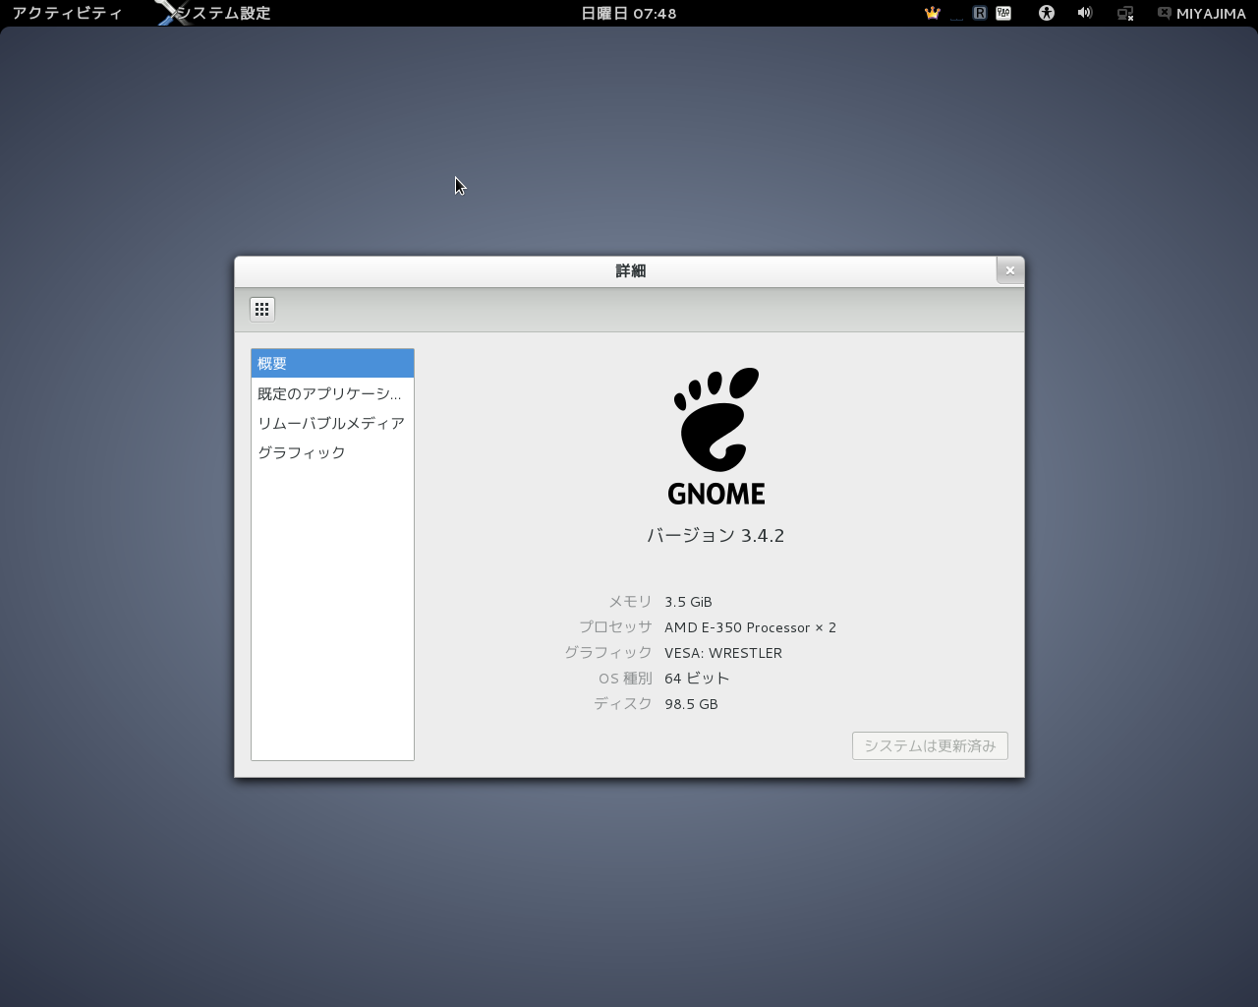Screen dimensions: 1258x1007
Task: Click the R input method icon
Action: [x=980, y=13]
